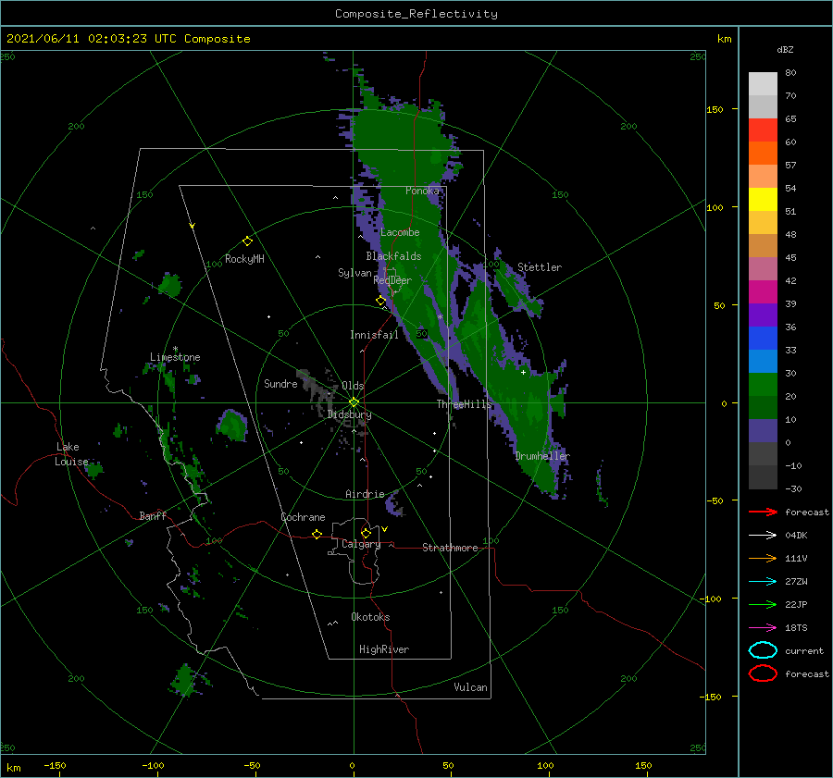Image resolution: width=833 pixels, height=778 pixels.
Task: Click the red forecast ellipse icon
Action: (x=763, y=673)
